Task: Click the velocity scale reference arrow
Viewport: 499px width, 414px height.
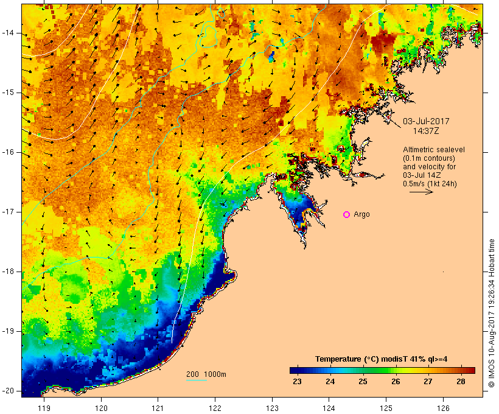Action: tap(421, 192)
